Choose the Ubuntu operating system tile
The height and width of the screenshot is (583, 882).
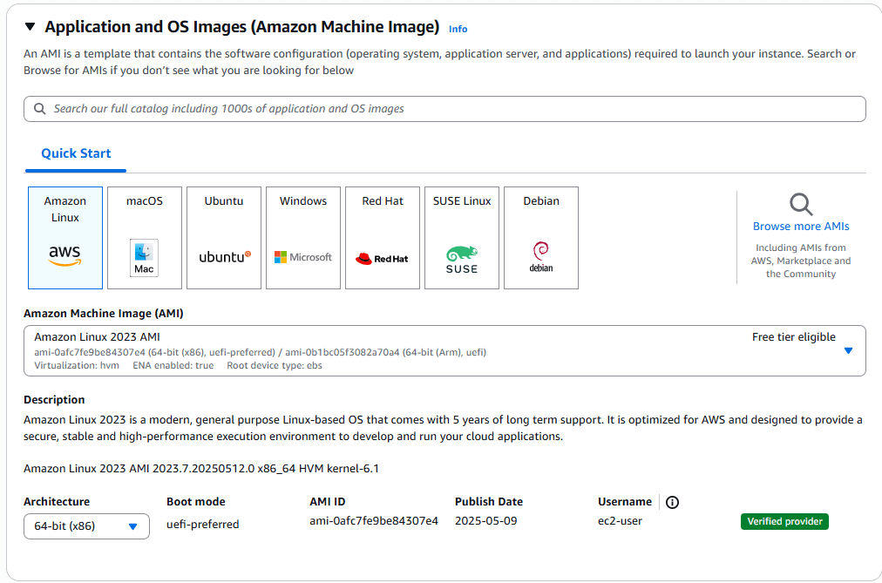click(223, 237)
